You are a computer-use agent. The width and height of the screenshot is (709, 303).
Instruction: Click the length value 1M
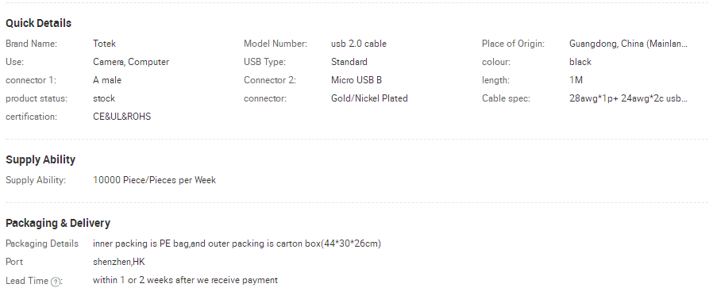[x=576, y=80]
